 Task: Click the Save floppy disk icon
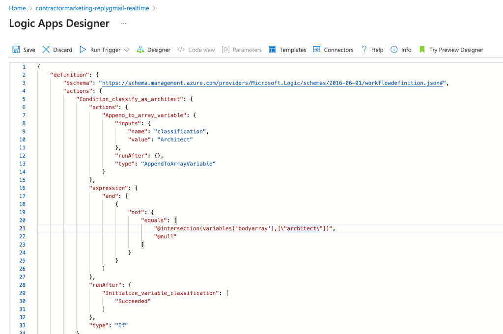click(x=16, y=50)
